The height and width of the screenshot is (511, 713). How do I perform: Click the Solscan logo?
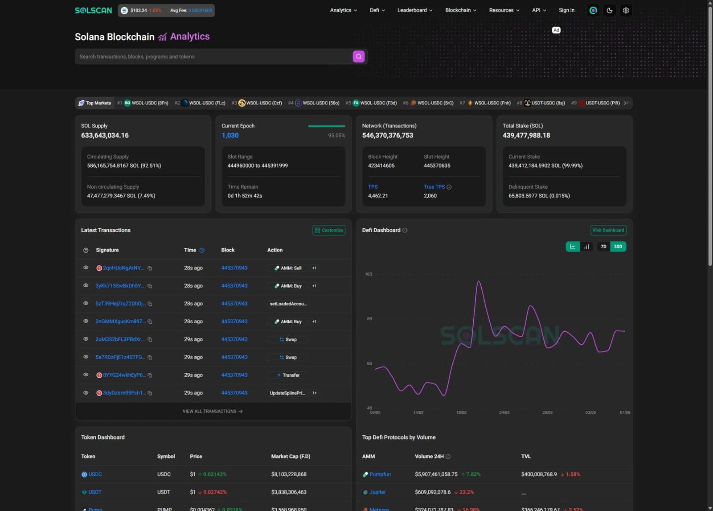point(93,10)
